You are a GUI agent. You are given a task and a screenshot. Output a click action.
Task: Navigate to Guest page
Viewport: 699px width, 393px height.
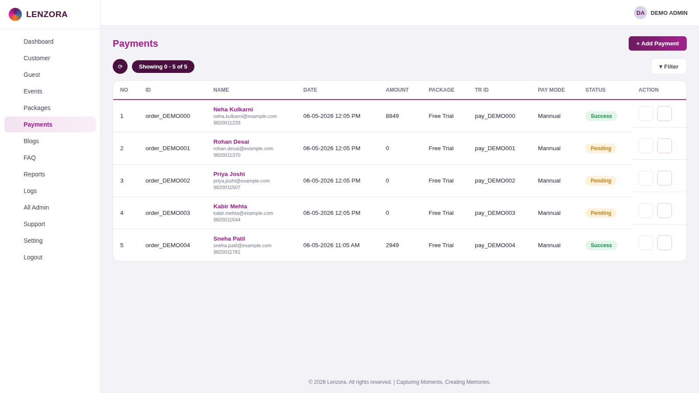pyautogui.click(x=50, y=75)
